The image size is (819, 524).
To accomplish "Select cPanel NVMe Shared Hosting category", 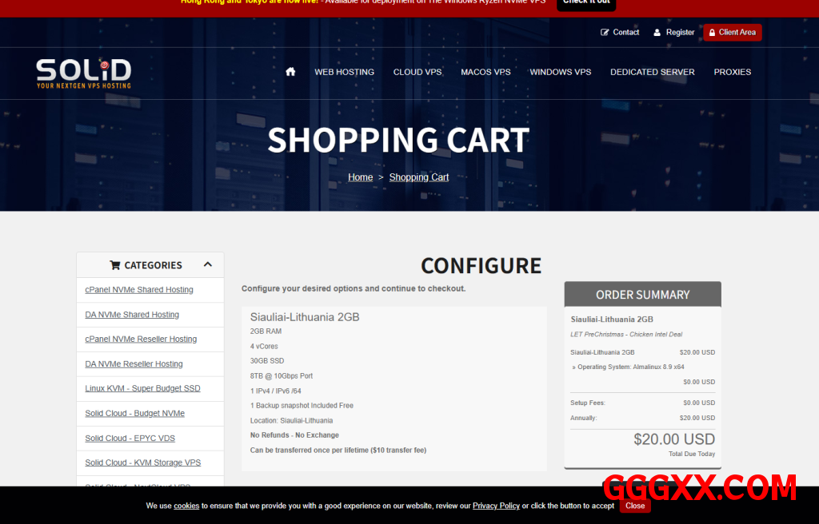I will [139, 290].
